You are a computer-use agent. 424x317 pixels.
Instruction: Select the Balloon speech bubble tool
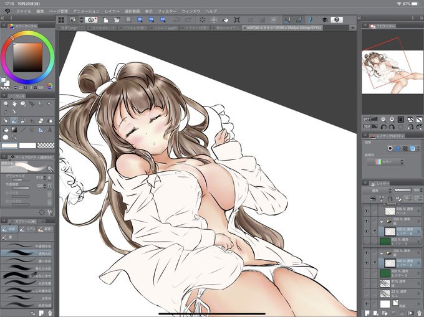click(x=6, y=138)
